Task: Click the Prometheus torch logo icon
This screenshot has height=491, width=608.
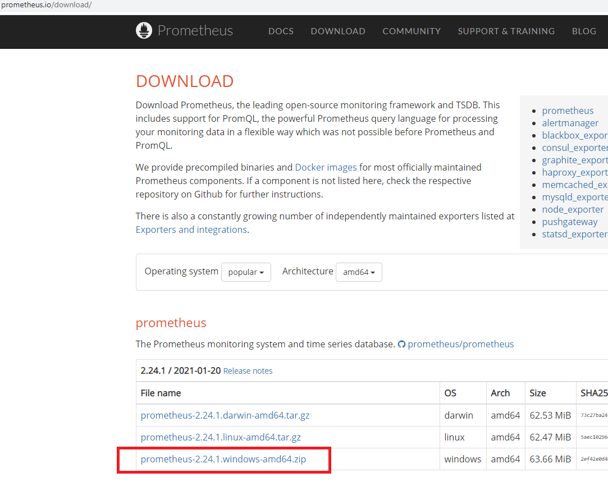Action: tap(144, 30)
